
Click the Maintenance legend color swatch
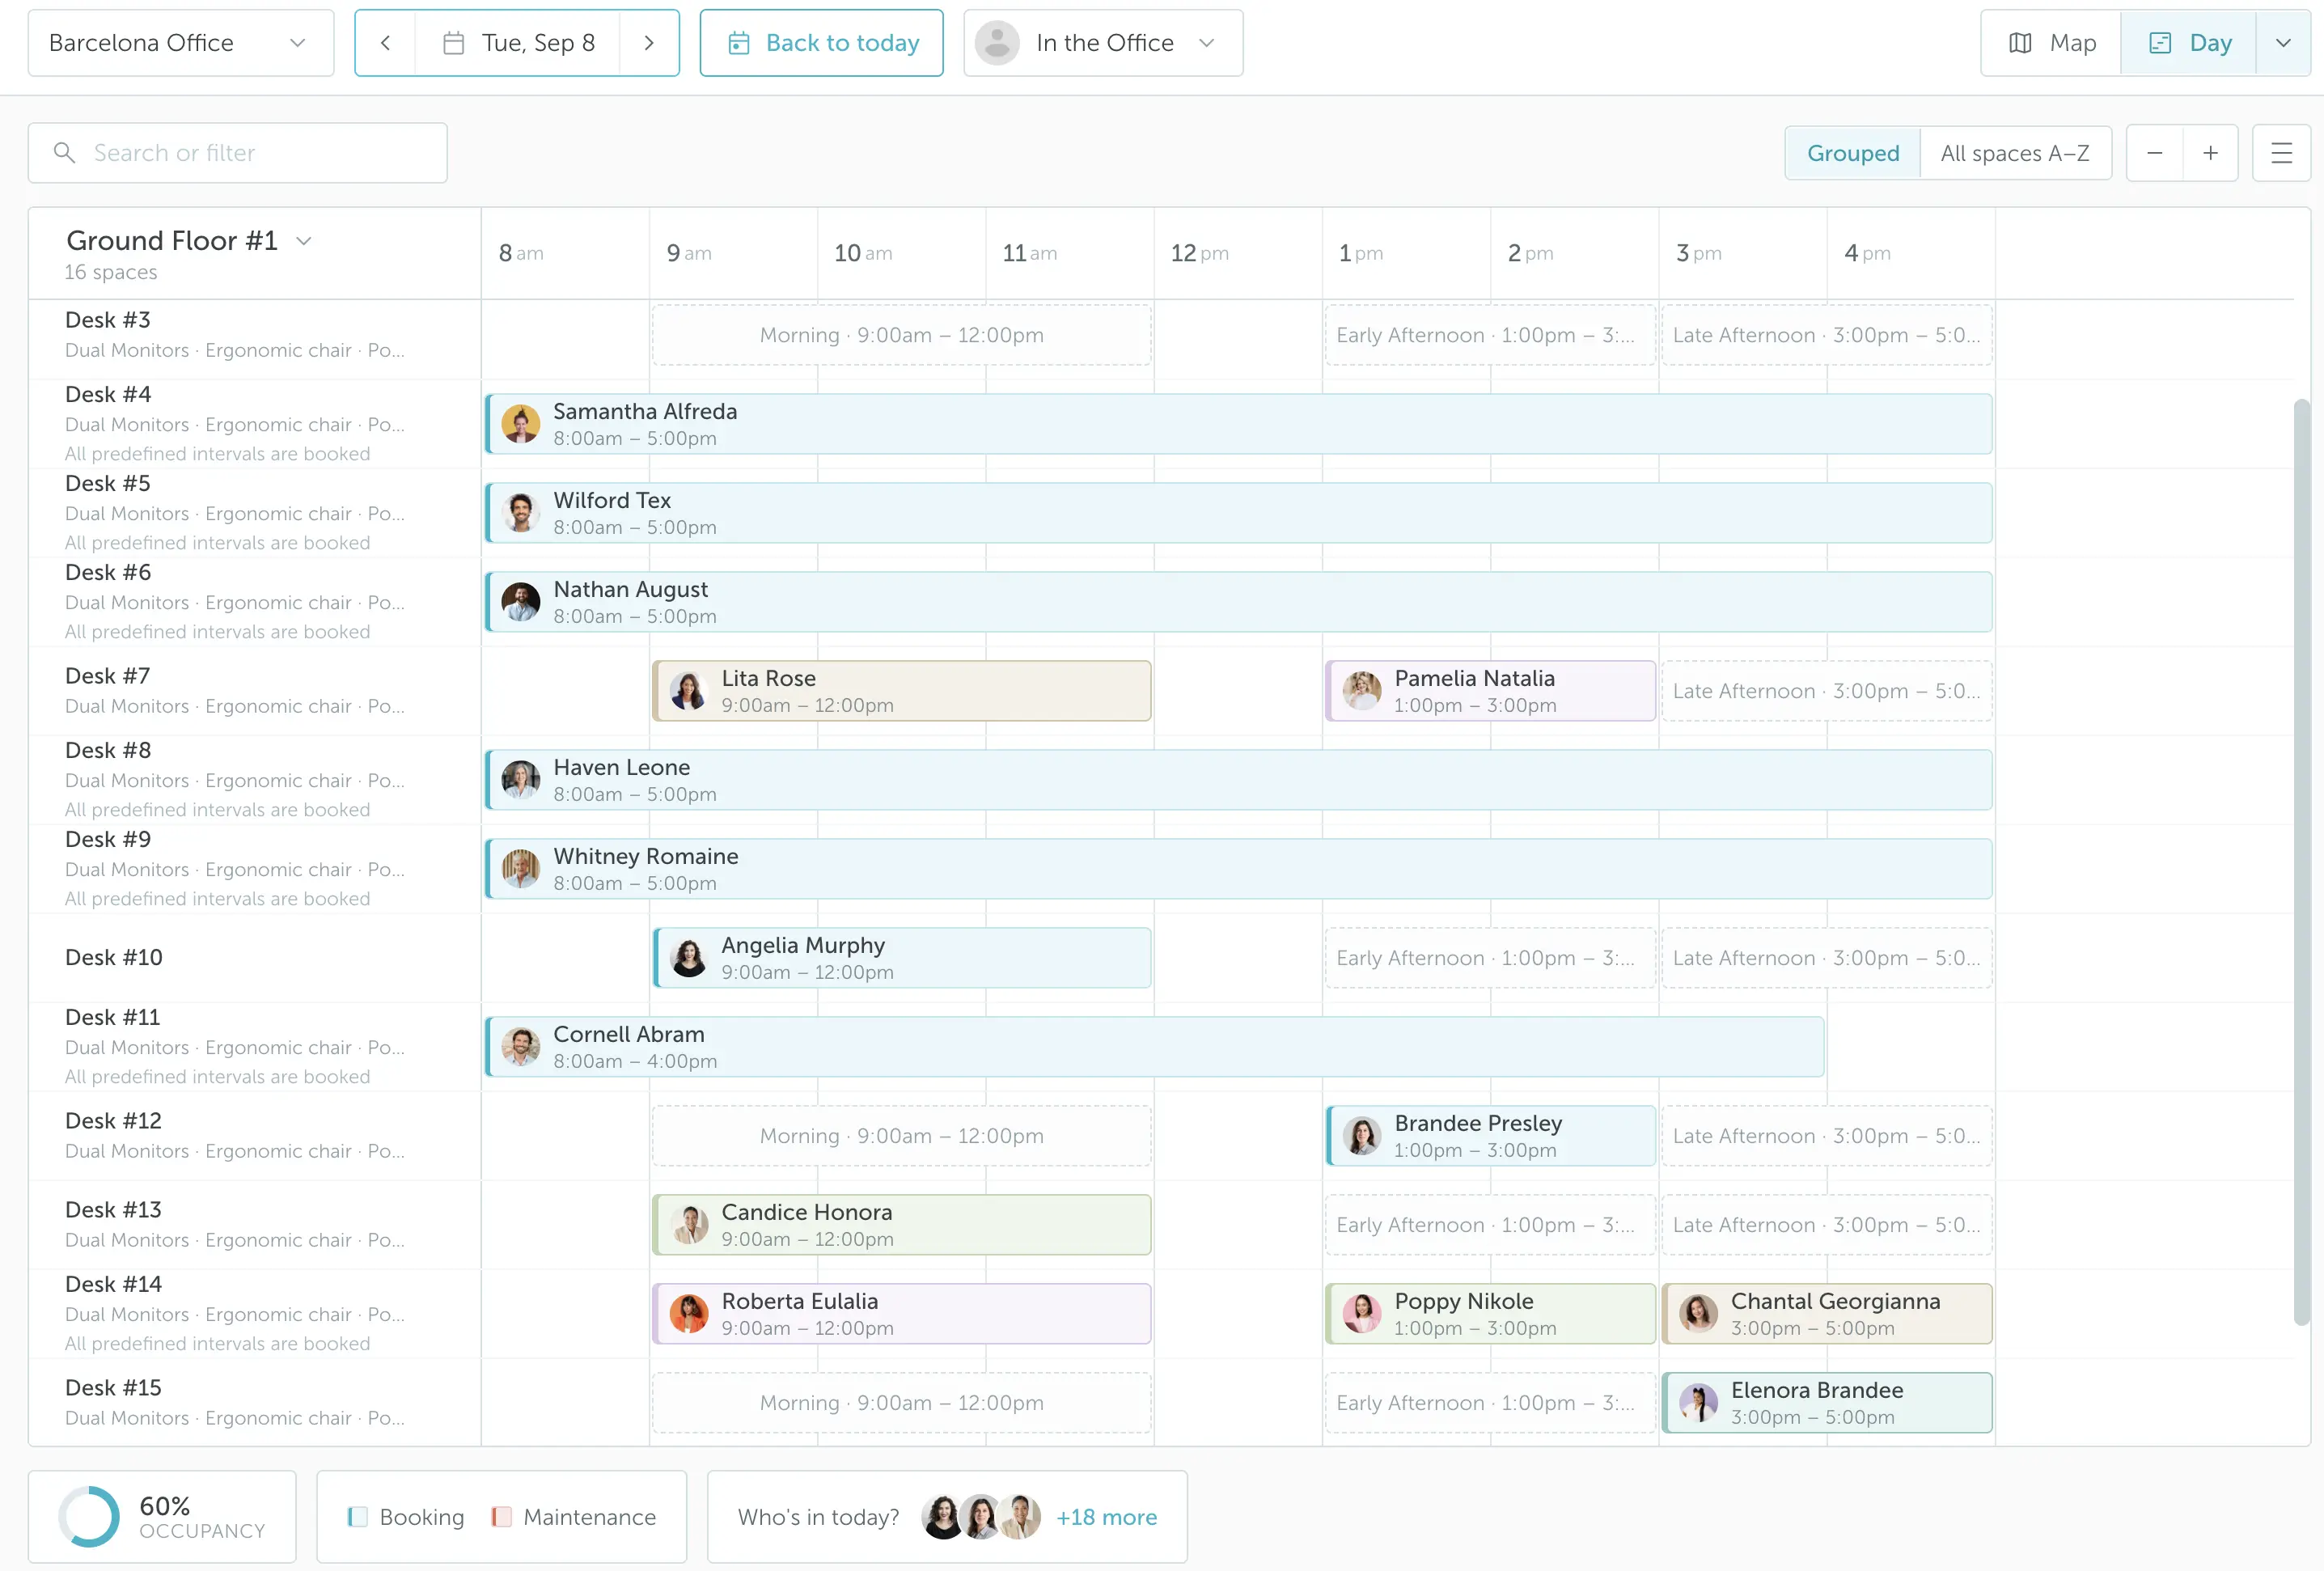click(501, 1517)
